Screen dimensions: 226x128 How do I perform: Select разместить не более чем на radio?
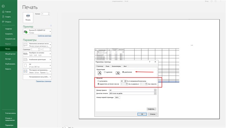click(x=98, y=84)
